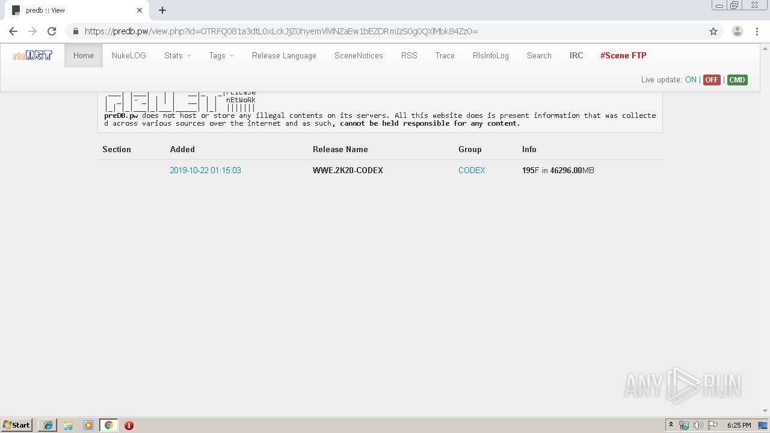Click the show desktop tray button
The image size is (770, 433).
[763, 425]
